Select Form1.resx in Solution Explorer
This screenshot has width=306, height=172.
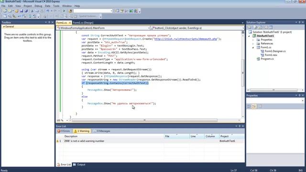(x=271, y=55)
